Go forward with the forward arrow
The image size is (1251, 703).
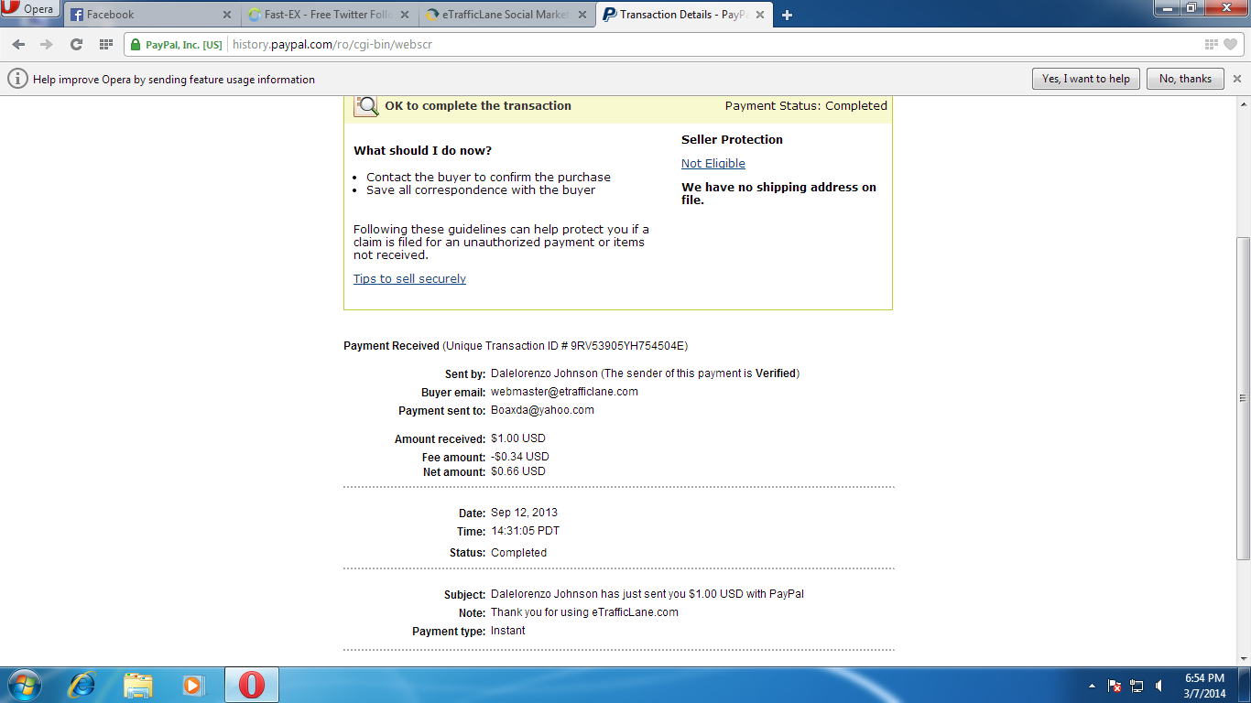coord(47,44)
